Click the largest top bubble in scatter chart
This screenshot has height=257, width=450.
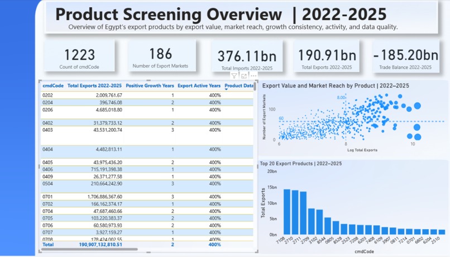[x=417, y=106]
